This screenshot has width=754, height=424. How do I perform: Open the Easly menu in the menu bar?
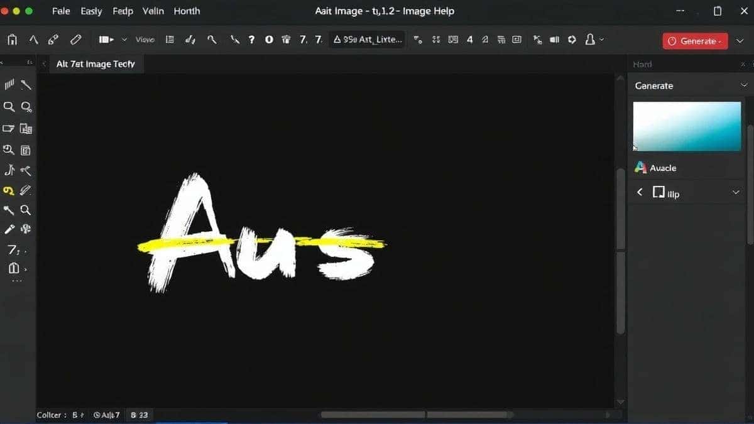point(91,11)
